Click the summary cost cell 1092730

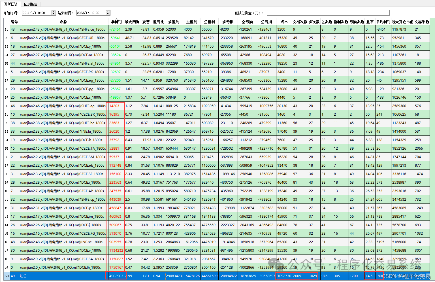(x=284, y=276)
